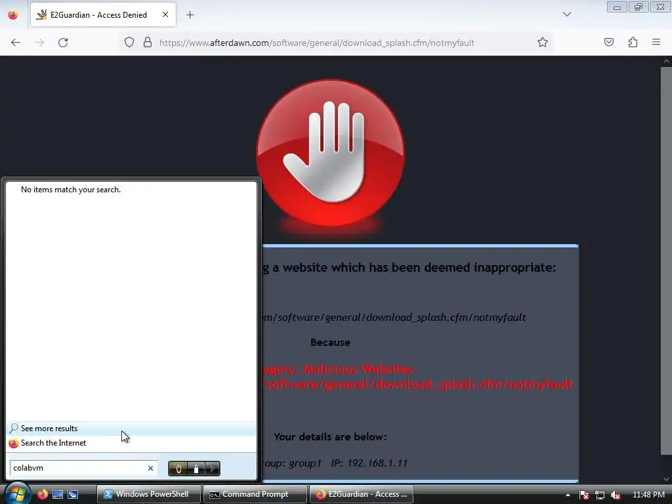Restore down the Firefox window
Image resolution: width=672 pixels, height=504 pixels.
[639, 7]
